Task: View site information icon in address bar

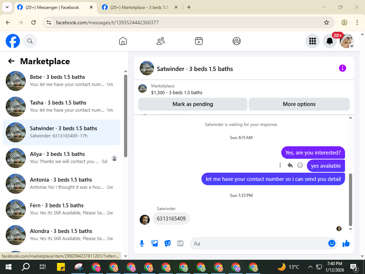Action: click(x=48, y=22)
